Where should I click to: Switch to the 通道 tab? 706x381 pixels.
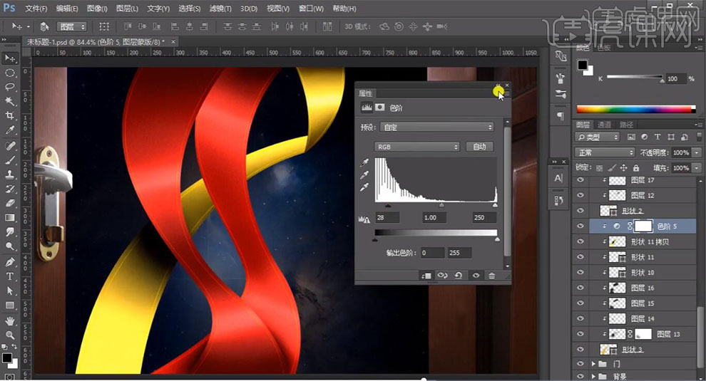[603, 124]
